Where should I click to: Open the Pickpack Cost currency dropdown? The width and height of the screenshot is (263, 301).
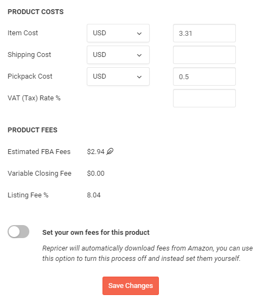click(118, 76)
